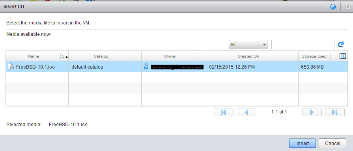Go to last page of results
Screen dimensions: 353x151
[x=335, y=112]
